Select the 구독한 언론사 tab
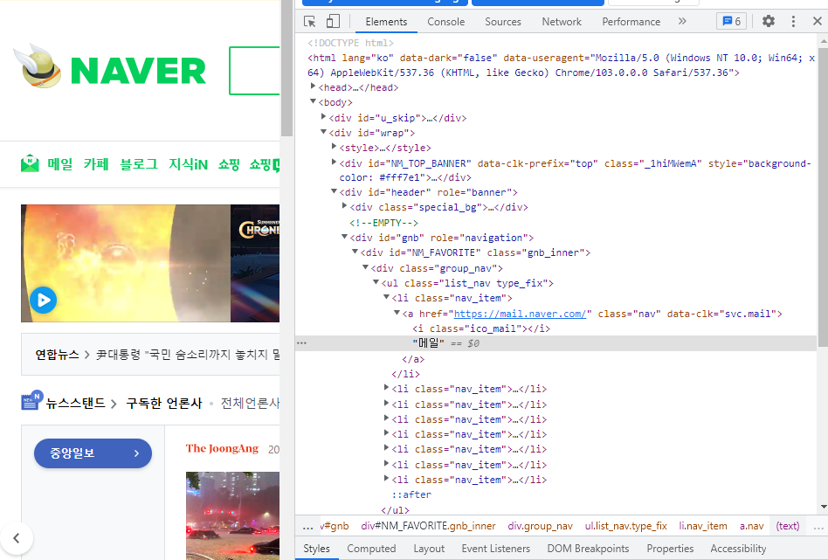Viewport: 828px width, 560px height. point(163,403)
